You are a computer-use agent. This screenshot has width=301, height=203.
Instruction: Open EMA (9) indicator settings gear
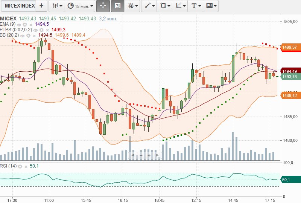(x=26, y=24)
